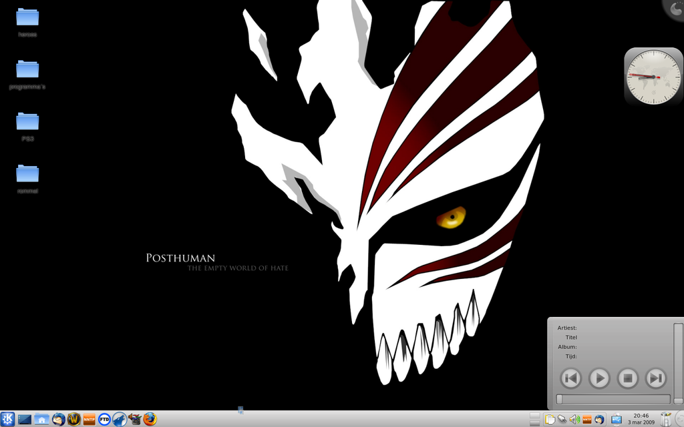The image size is (684, 427).
Task: Open the KDE Kickoff application launcher
Action: coord(7,419)
